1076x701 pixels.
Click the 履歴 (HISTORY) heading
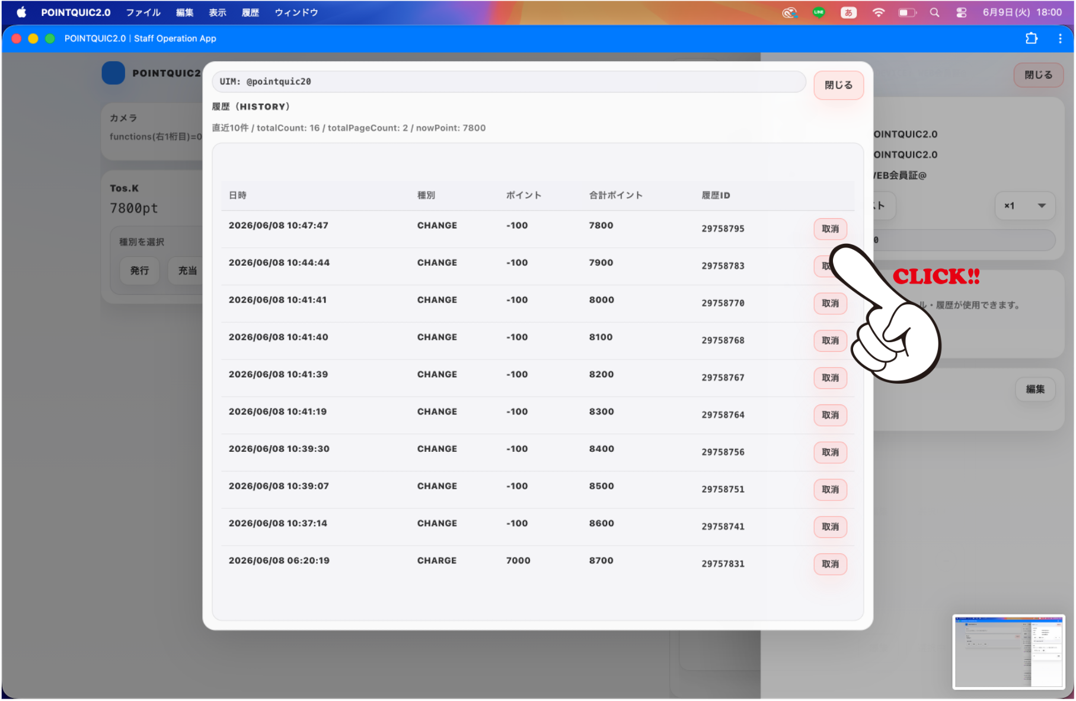(251, 107)
